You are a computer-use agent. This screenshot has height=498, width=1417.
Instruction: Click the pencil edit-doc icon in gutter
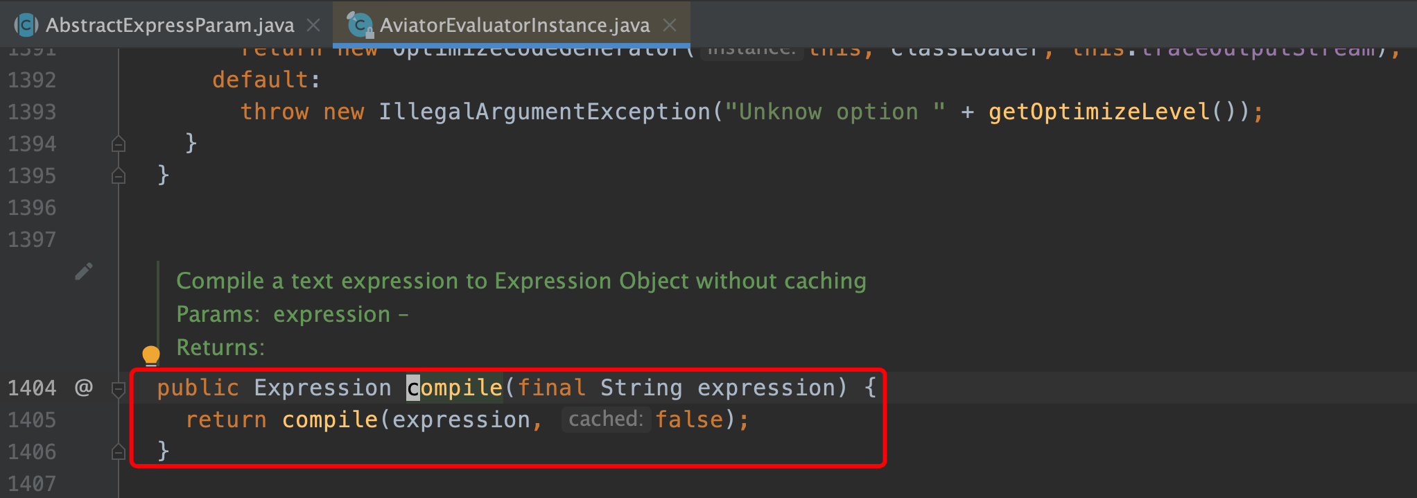pyautogui.click(x=84, y=271)
